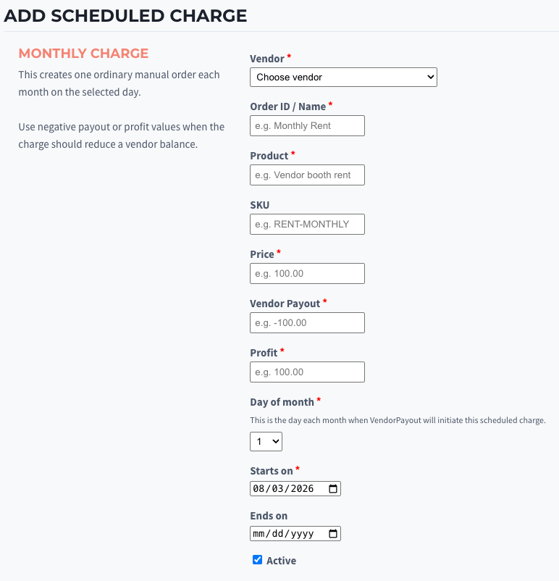
Task: Toggle the Active checkbox
Action: pyautogui.click(x=258, y=559)
